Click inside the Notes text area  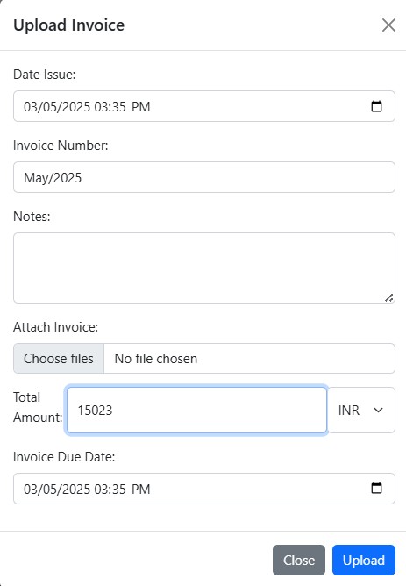pos(204,268)
